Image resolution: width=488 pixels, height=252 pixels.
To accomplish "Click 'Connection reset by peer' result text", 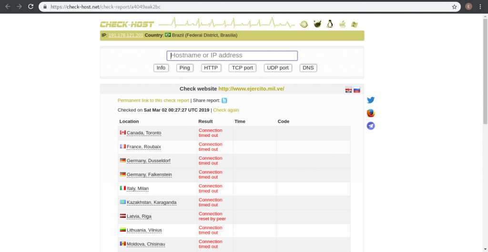I will (x=212, y=216).
